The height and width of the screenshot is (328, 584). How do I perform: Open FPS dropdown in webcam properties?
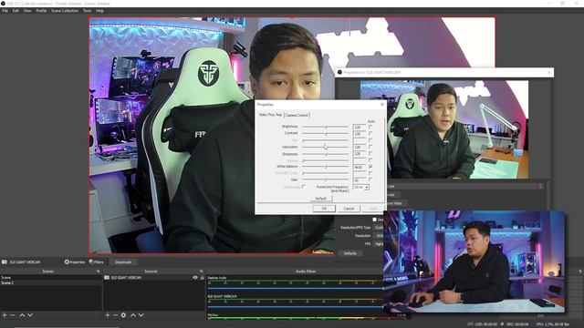pyautogui.click(x=380, y=244)
